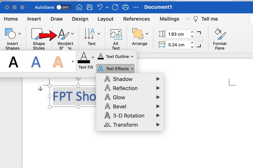Switch to the Mailings tab
This screenshot has height=168, width=253.
170,19
